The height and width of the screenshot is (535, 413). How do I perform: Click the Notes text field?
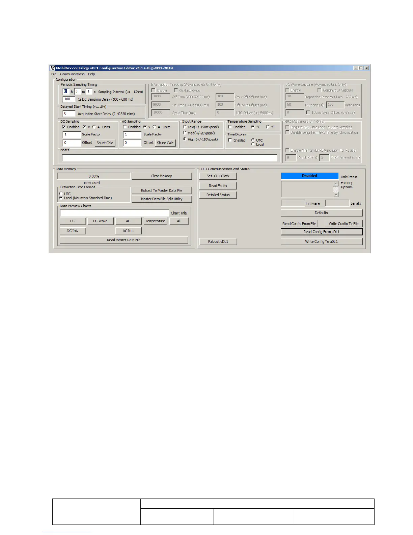169,158
